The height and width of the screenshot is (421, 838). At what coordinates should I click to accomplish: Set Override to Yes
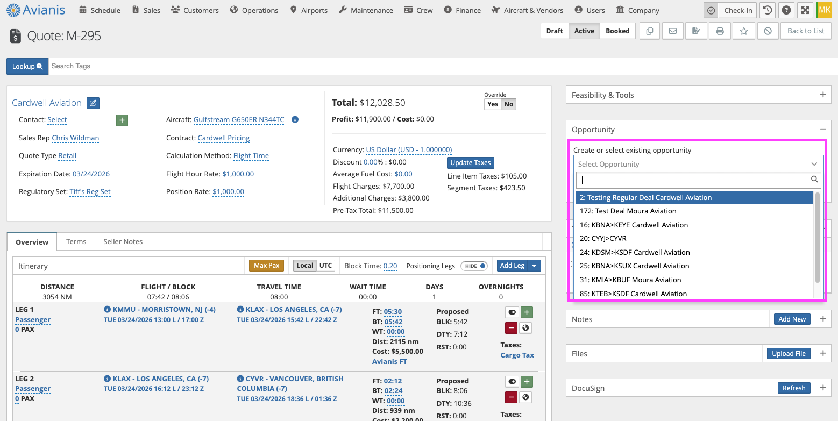tap(493, 104)
